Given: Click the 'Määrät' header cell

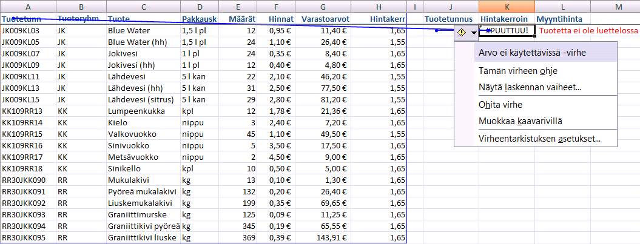Looking at the screenshot, I should (238, 19).
